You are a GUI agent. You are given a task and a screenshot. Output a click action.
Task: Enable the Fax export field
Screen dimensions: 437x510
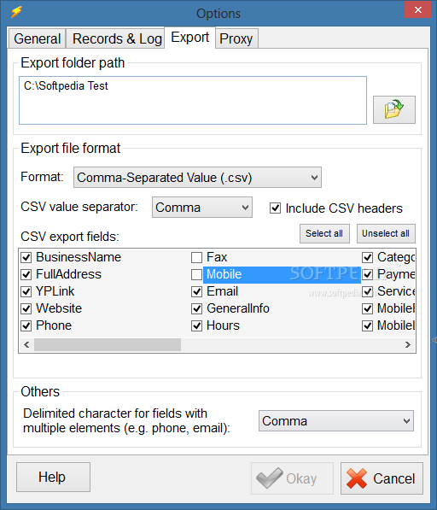(196, 258)
